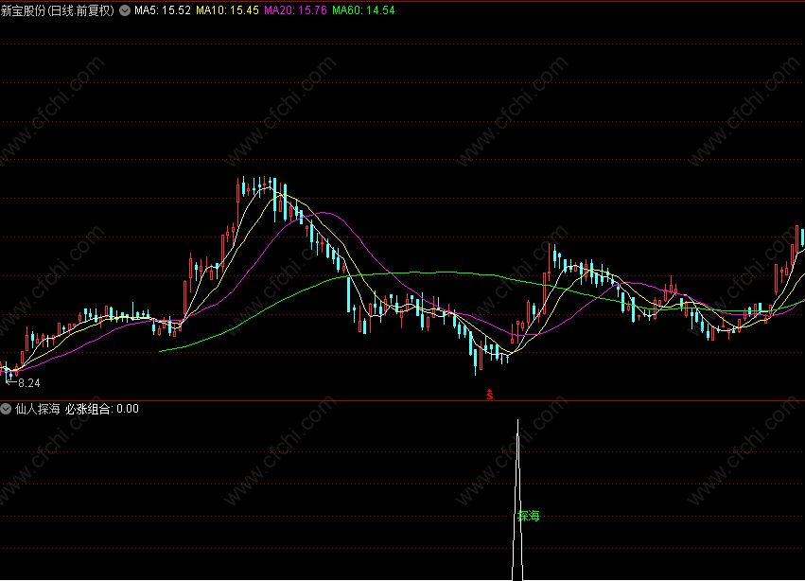The image size is (805, 581).
Task: Select the MA60: 14.54 label
Action: coord(363,10)
